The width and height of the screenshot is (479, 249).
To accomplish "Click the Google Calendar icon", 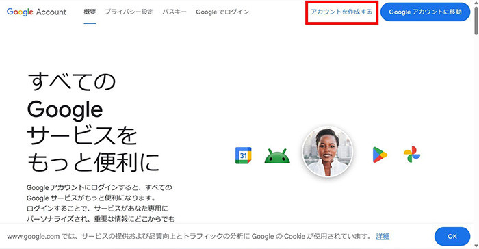I will (244, 155).
